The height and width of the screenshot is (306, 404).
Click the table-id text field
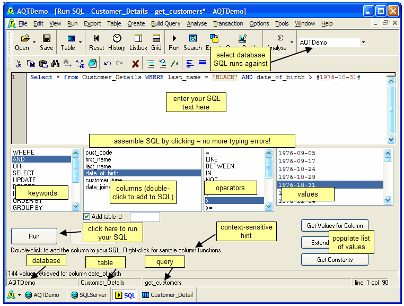coord(145,217)
